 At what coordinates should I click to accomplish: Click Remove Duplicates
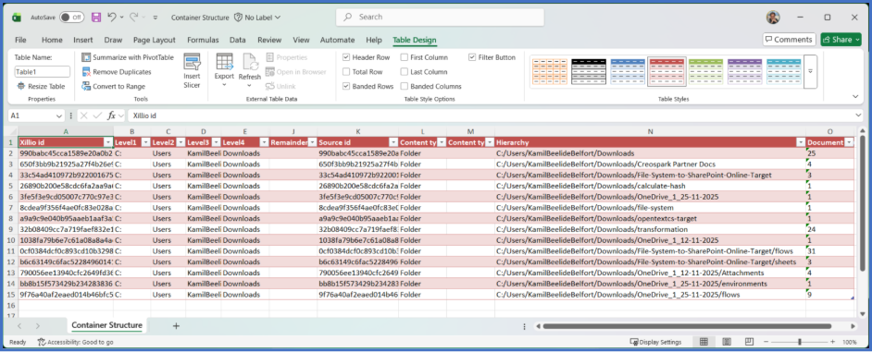[117, 72]
